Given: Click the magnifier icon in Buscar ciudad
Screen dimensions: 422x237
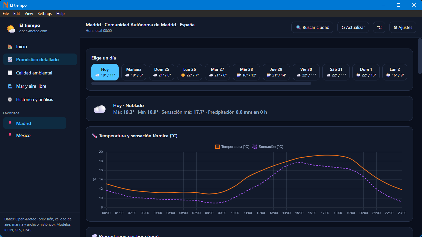Looking at the screenshot, I should click(298, 28).
